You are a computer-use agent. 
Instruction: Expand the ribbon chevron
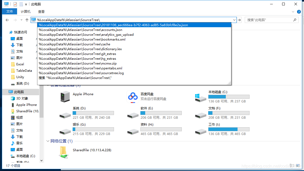[x=293, y=12]
